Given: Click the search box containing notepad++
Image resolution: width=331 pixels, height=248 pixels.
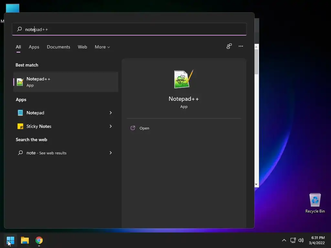Looking at the screenshot, I should coord(129,29).
